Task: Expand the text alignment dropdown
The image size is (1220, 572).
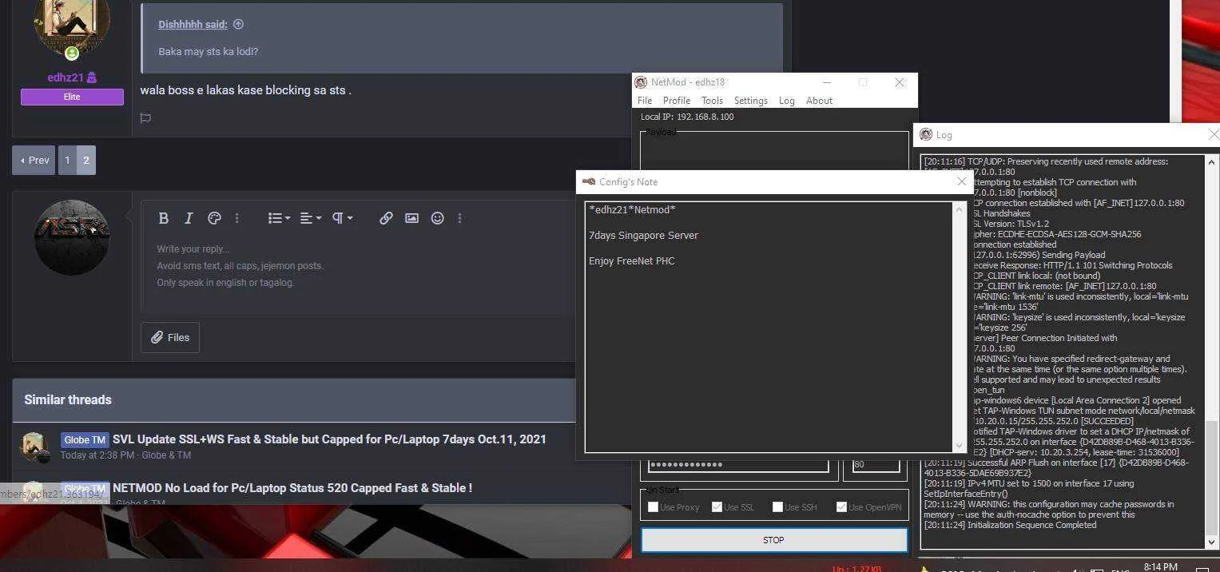Action: point(311,218)
